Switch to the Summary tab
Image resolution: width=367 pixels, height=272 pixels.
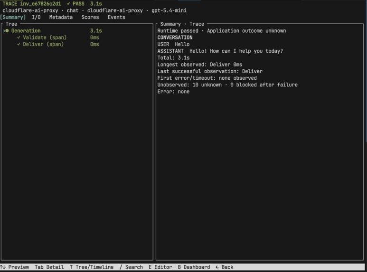pyautogui.click(x=13, y=17)
